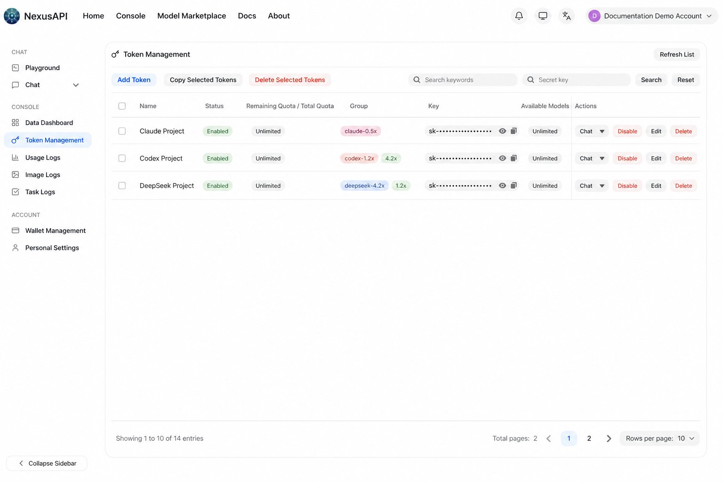This screenshot has width=723, height=482.
Task: Open Chat dropdown arrow for Claude Project
Action: coord(602,131)
